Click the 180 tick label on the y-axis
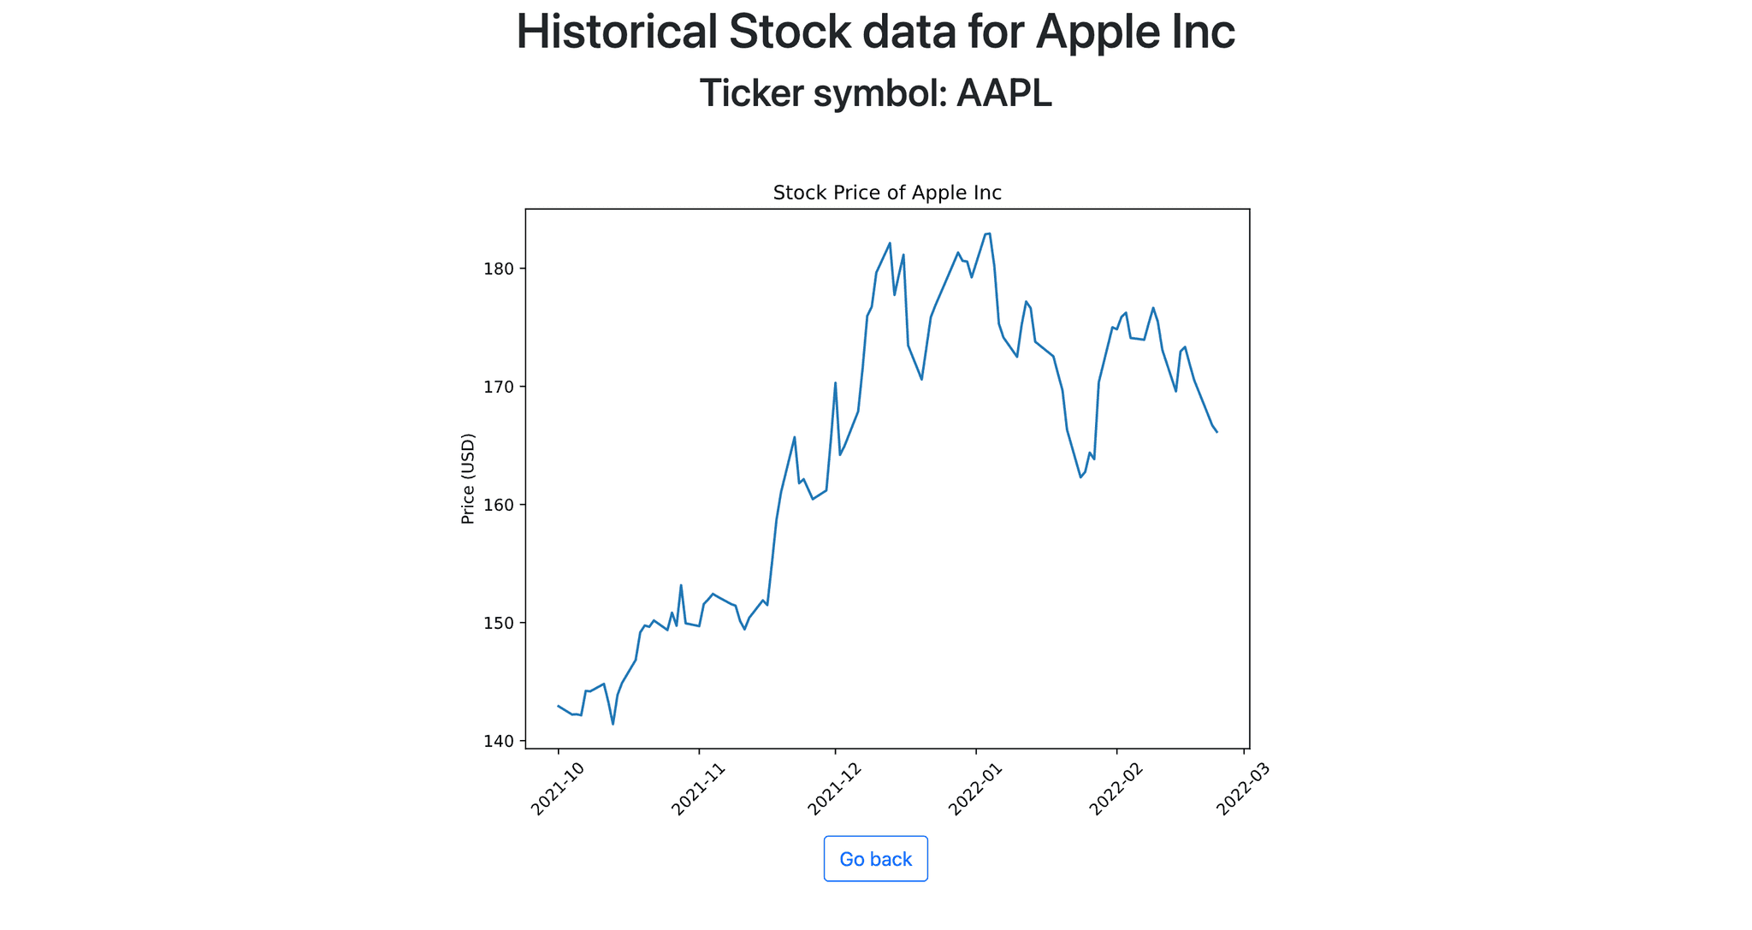 500,269
